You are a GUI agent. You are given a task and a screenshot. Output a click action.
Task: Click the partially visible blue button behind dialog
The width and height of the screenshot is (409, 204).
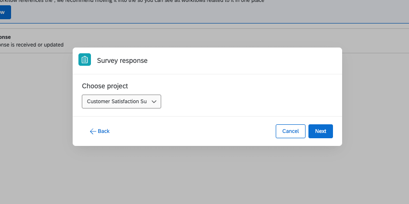pos(5,12)
